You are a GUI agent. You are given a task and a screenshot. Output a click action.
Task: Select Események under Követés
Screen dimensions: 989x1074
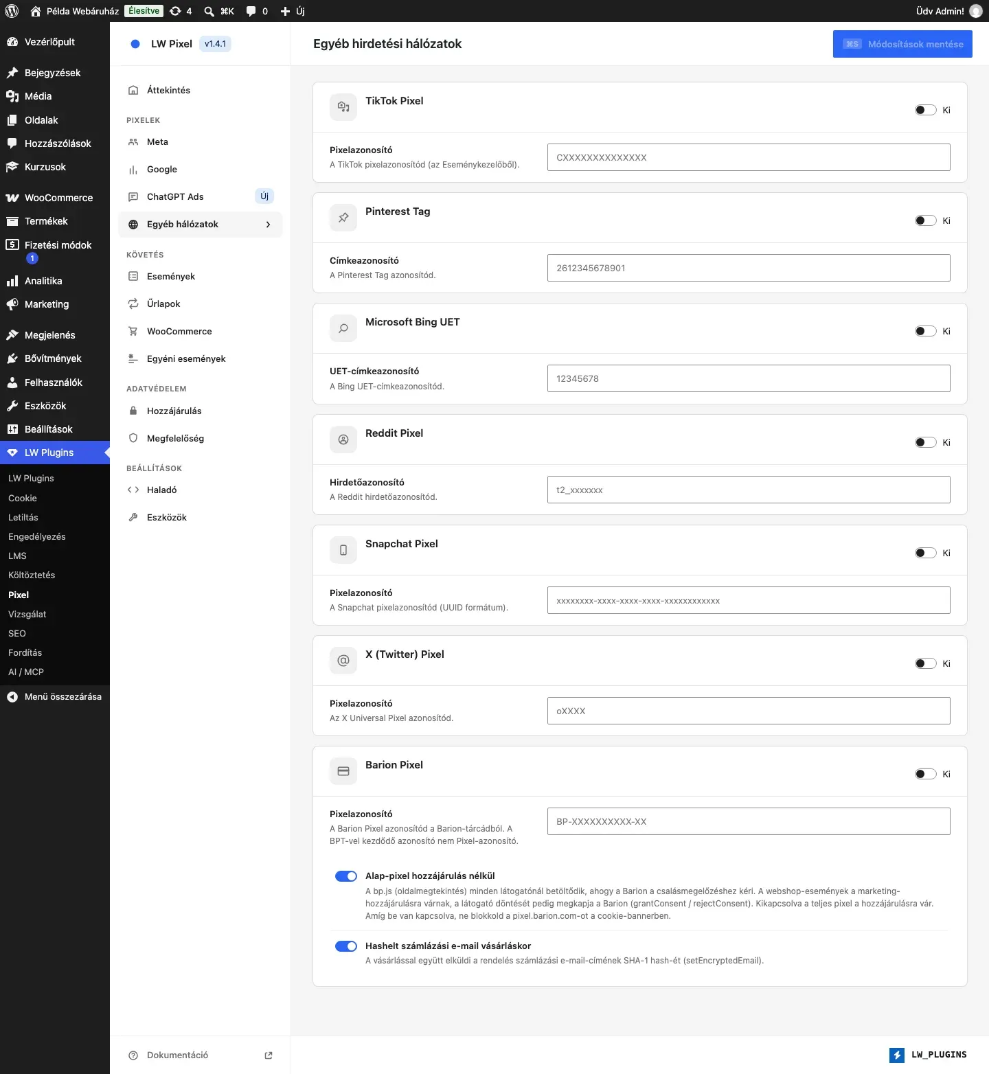[x=201, y=277]
